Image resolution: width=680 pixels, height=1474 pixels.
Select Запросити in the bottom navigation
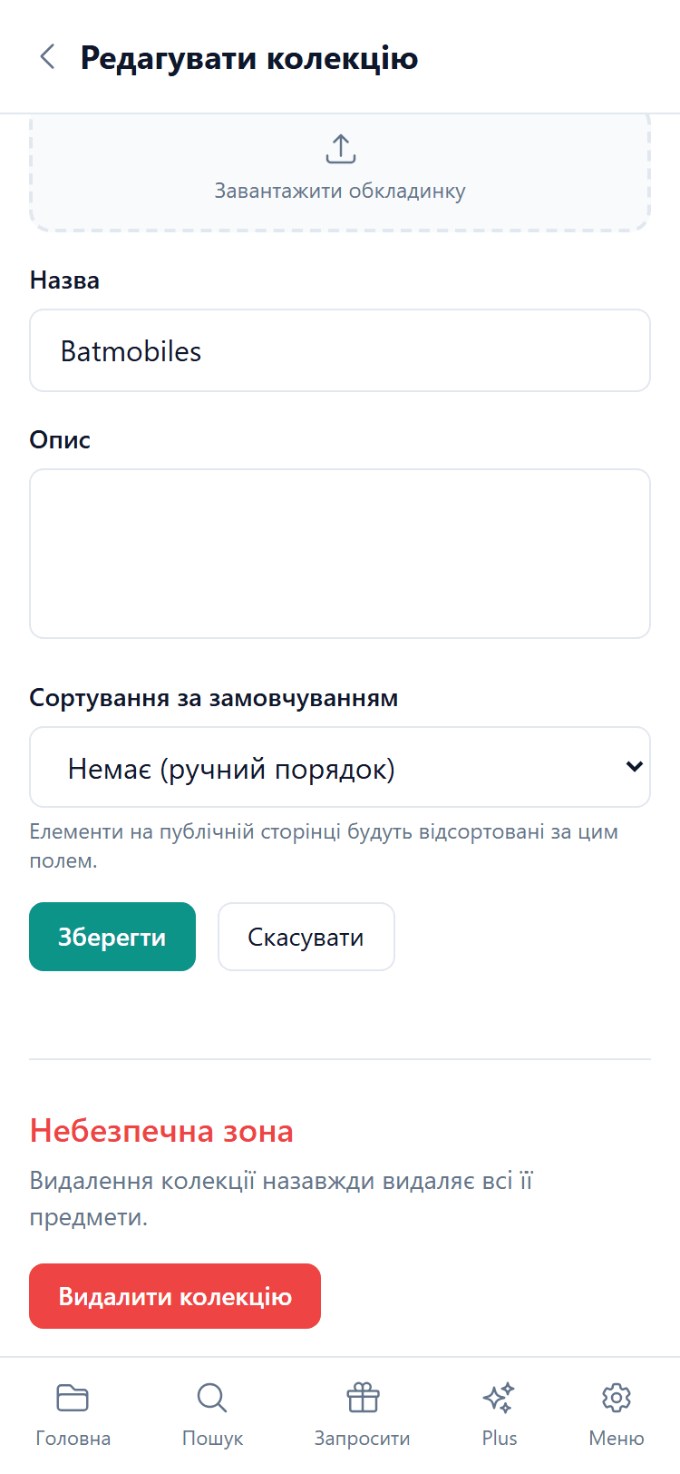pos(364,1412)
